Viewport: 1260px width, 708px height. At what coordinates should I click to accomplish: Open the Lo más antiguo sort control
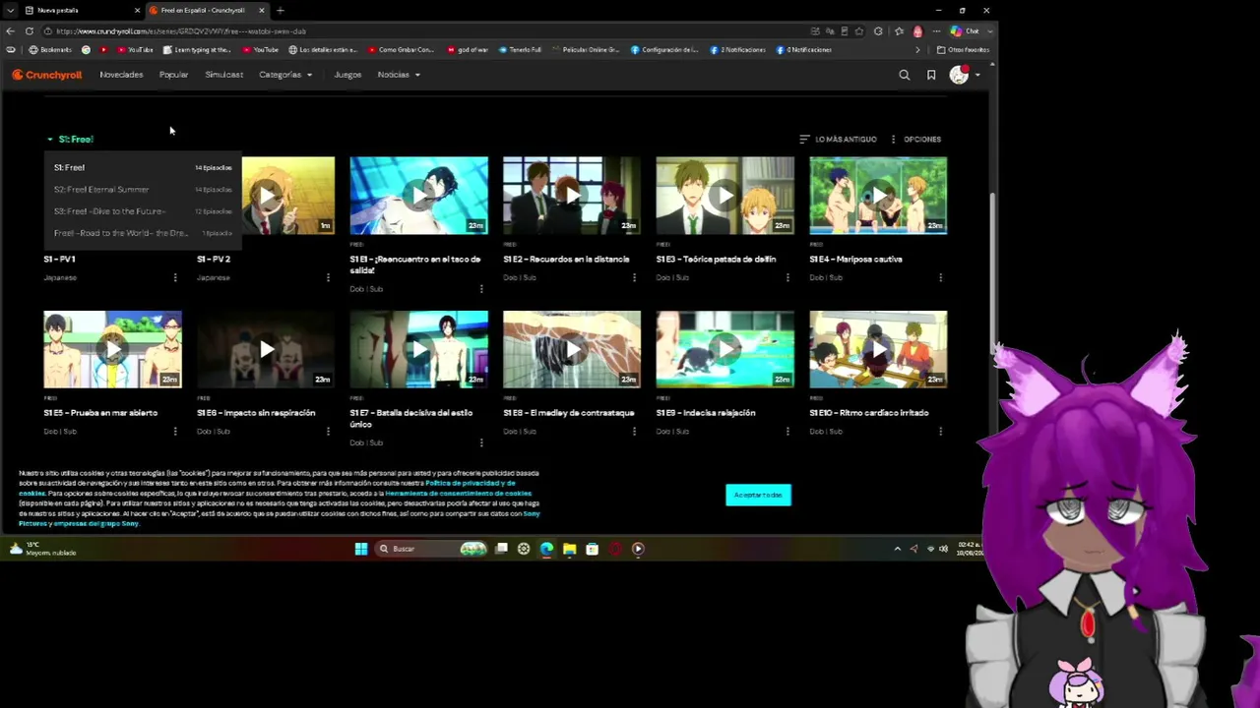(838, 140)
